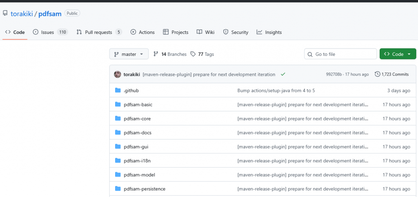Click the repository icon beside torakiki

click(5, 13)
